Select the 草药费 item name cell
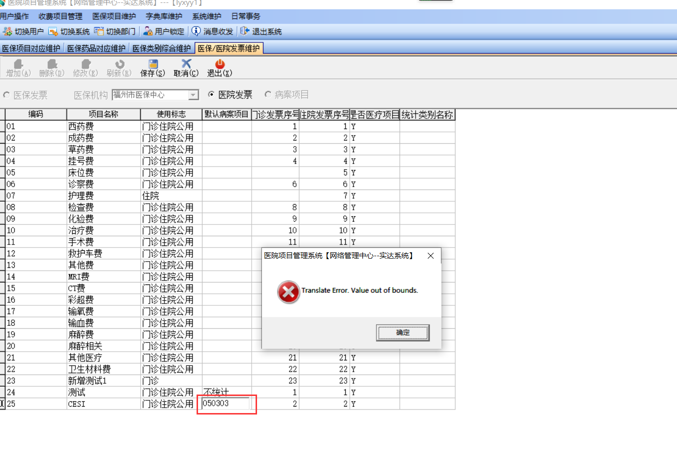Screen dimensions: 677x471 (103, 150)
